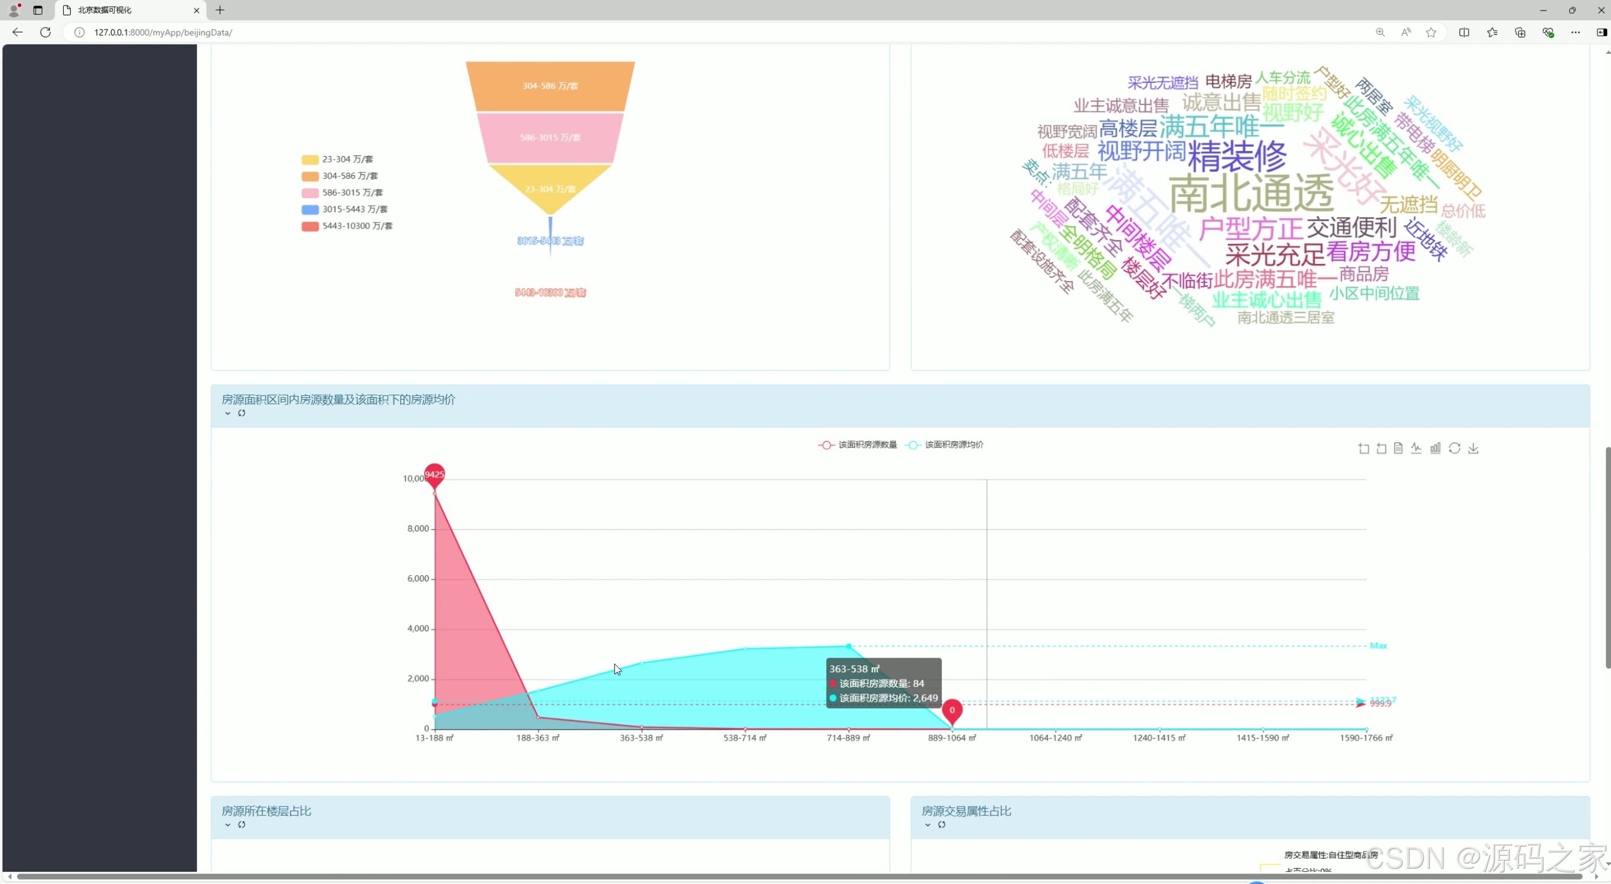Toggle 该面积房源均价 legend series
The width and height of the screenshot is (1611, 884).
click(944, 444)
